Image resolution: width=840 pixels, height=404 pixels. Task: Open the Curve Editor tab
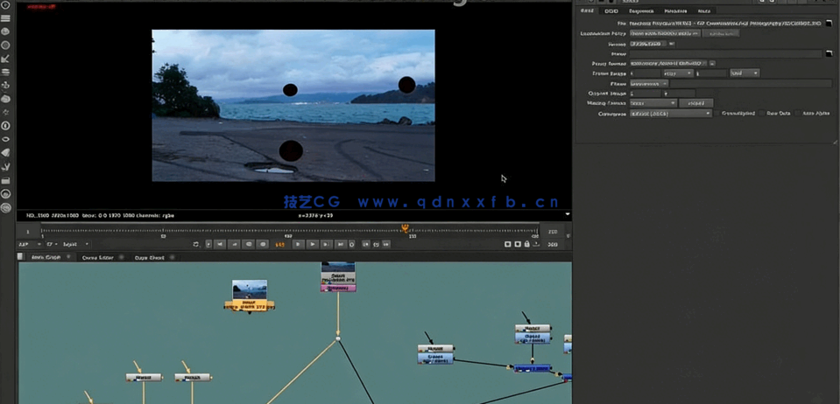(x=97, y=258)
